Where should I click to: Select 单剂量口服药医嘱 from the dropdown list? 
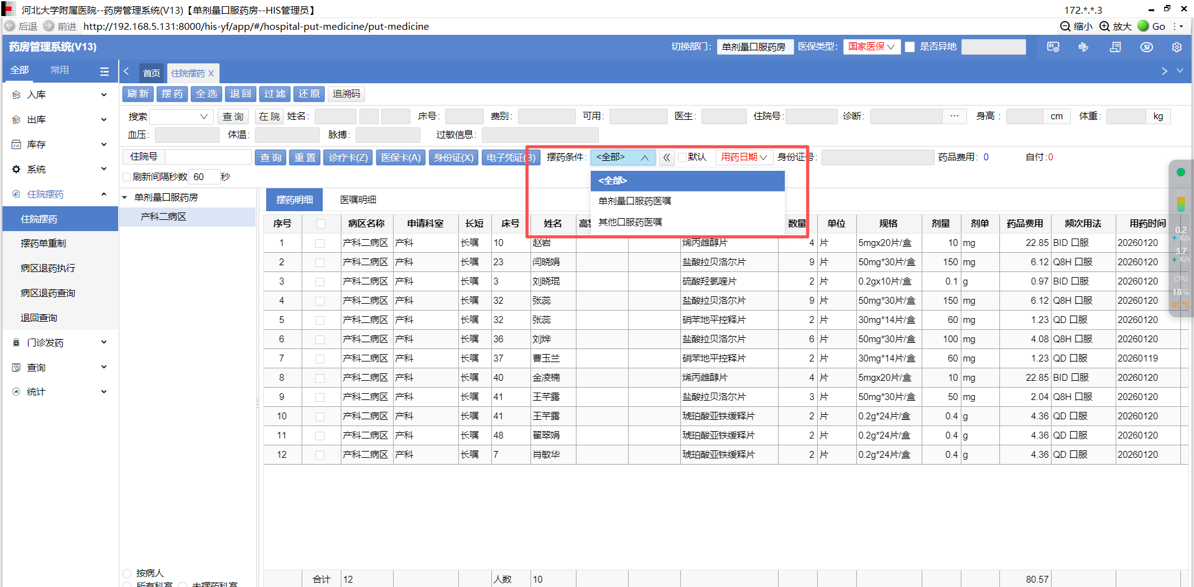coord(634,201)
